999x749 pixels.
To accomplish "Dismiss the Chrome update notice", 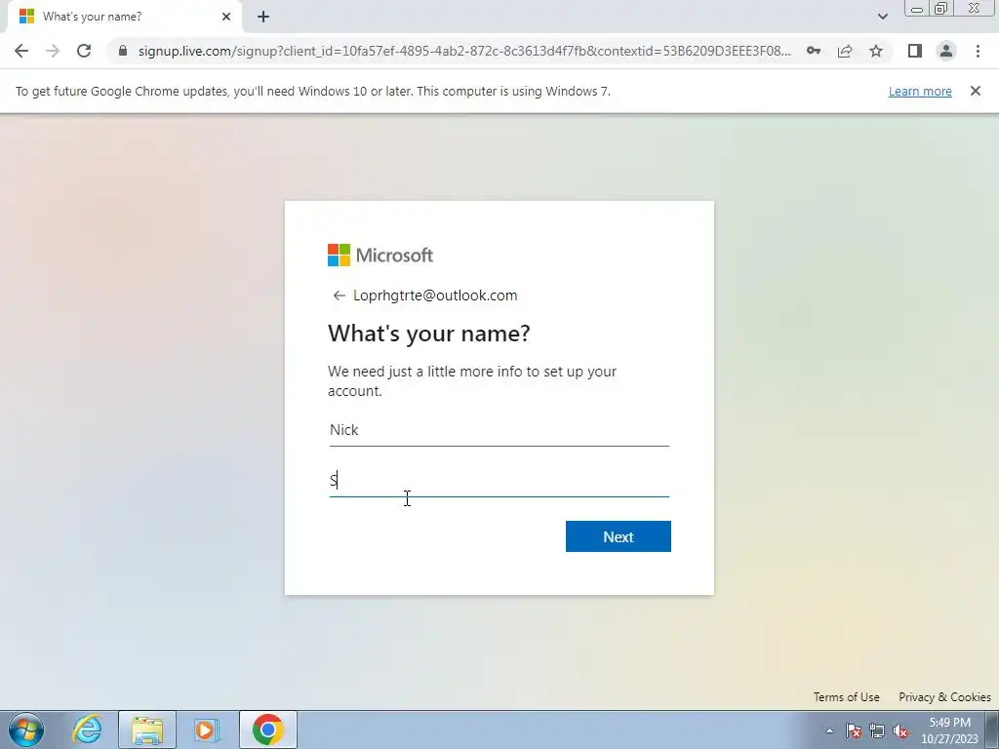I will point(976,91).
